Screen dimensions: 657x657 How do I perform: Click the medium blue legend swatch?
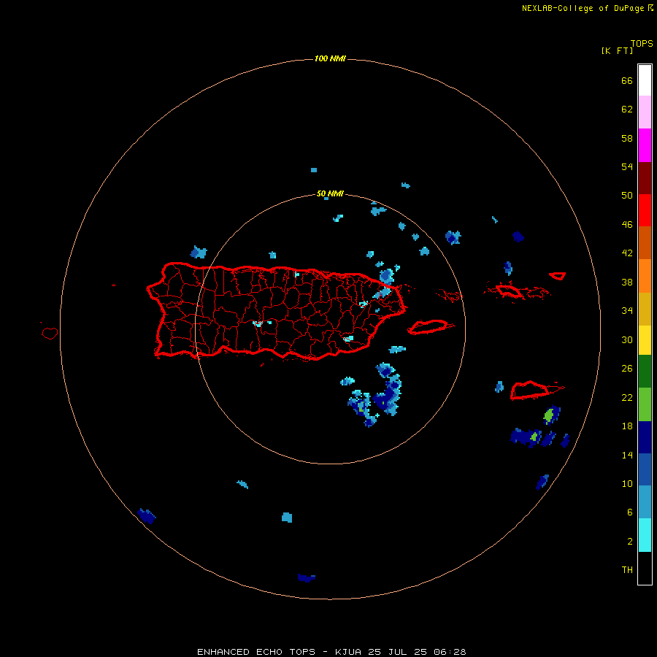click(645, 469)
